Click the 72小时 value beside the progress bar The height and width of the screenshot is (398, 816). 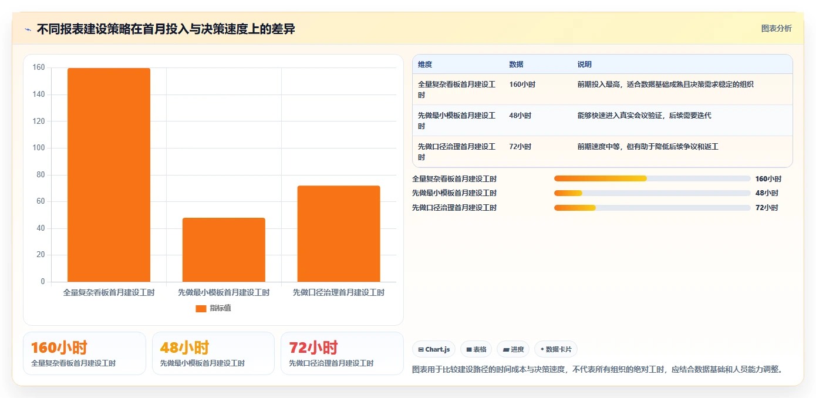(767, 208)
